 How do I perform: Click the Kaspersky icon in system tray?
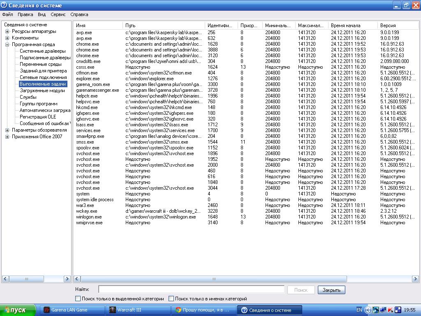[390, 310]
